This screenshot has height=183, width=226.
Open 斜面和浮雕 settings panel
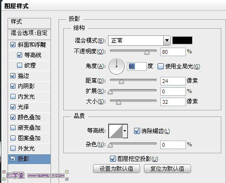[32, 45]
